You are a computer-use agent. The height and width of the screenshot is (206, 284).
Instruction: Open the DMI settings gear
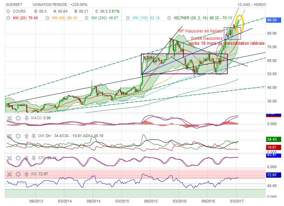click(x=18, y=136)
